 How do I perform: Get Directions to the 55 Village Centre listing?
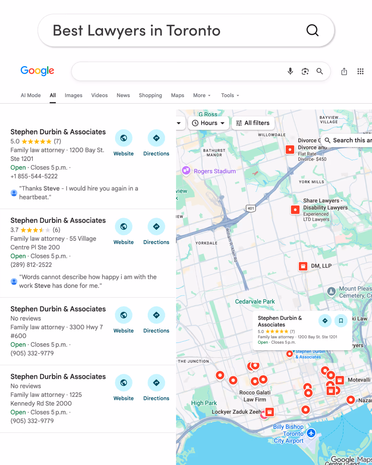tap(156, 232)
